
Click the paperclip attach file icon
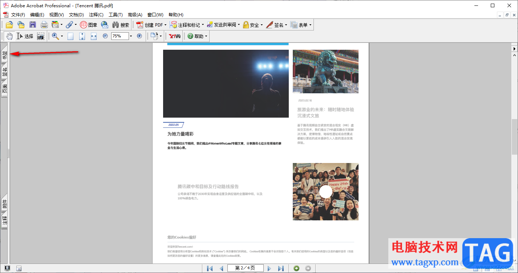69,25
